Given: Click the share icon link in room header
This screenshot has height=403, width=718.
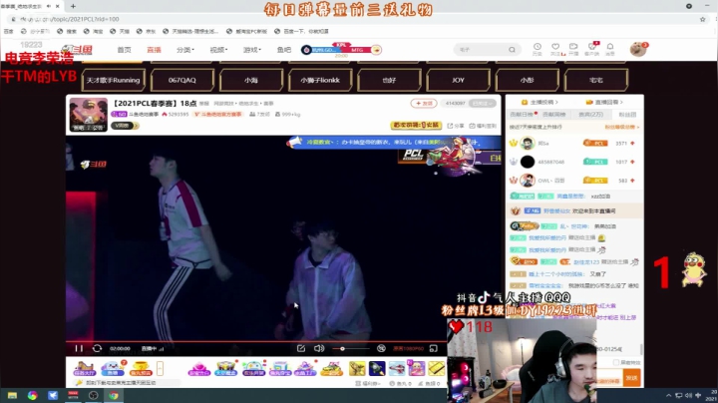Looking at the screenshot, I should pos(455,126).
